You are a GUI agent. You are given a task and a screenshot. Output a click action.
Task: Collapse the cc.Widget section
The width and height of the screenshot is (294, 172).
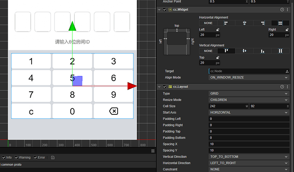click(x=159, y=9)
